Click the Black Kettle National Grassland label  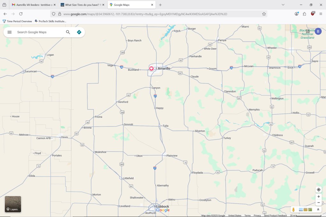307,34
